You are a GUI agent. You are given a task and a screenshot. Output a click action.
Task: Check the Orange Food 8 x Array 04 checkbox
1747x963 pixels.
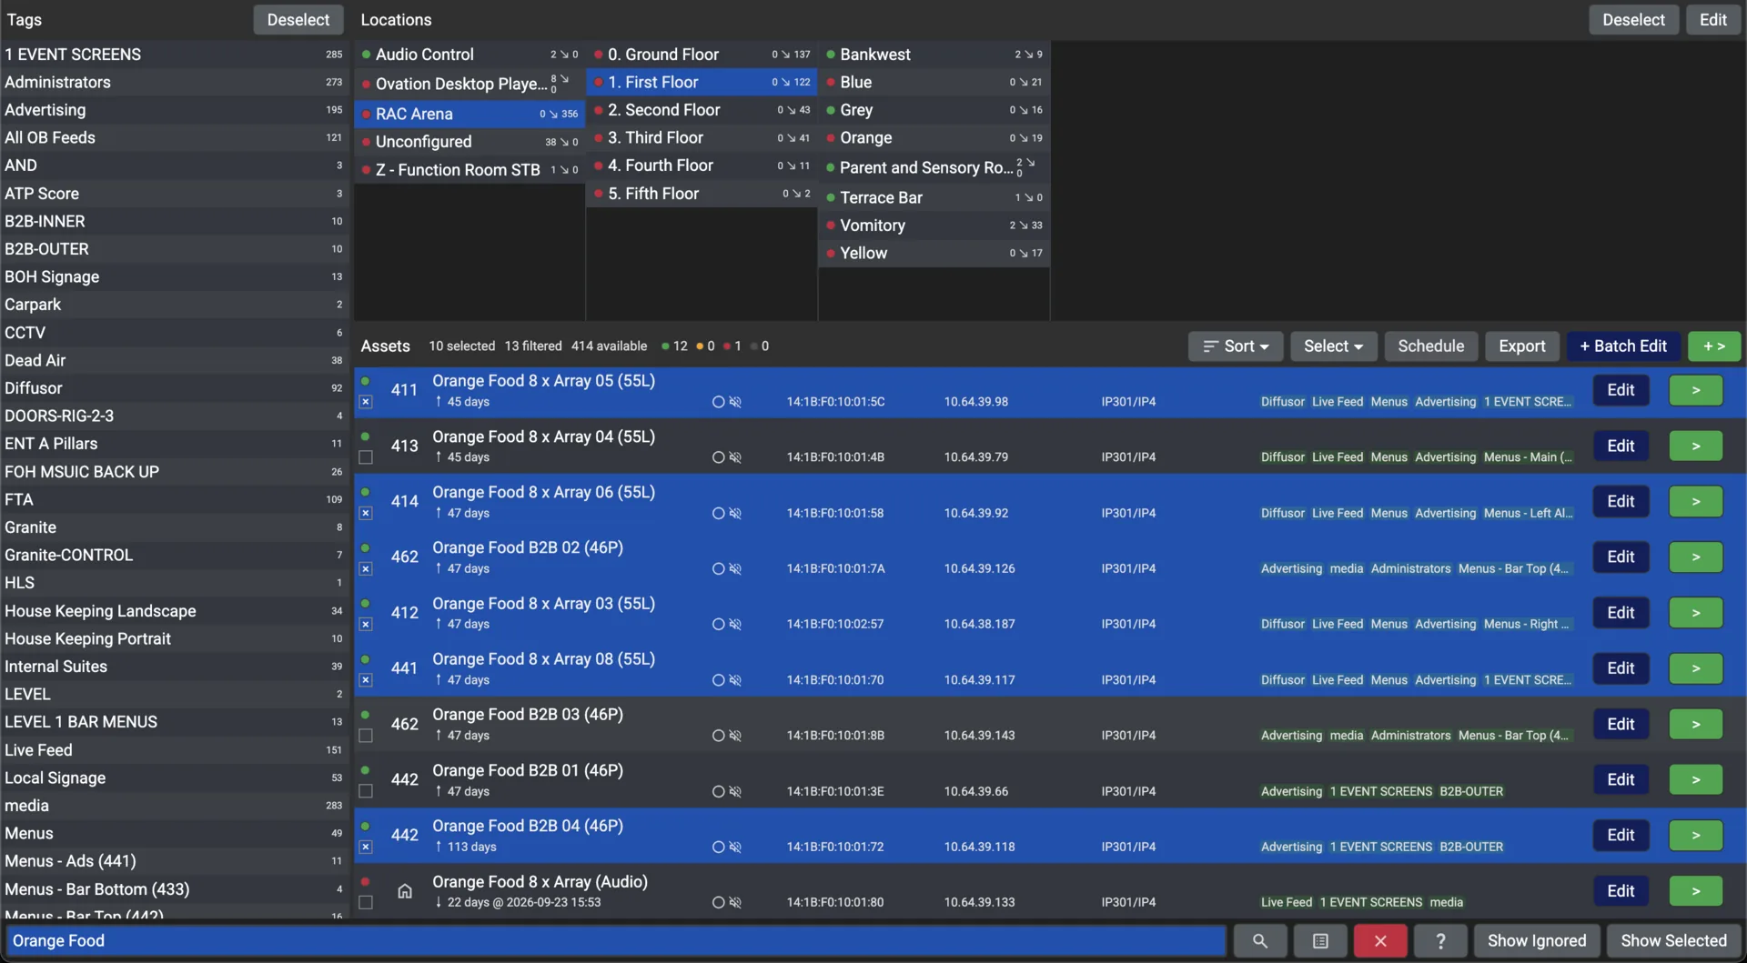[366, 457]
